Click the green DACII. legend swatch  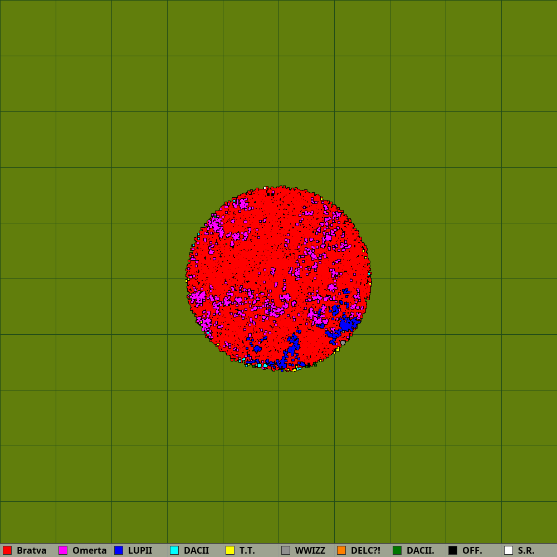point(397,550)
